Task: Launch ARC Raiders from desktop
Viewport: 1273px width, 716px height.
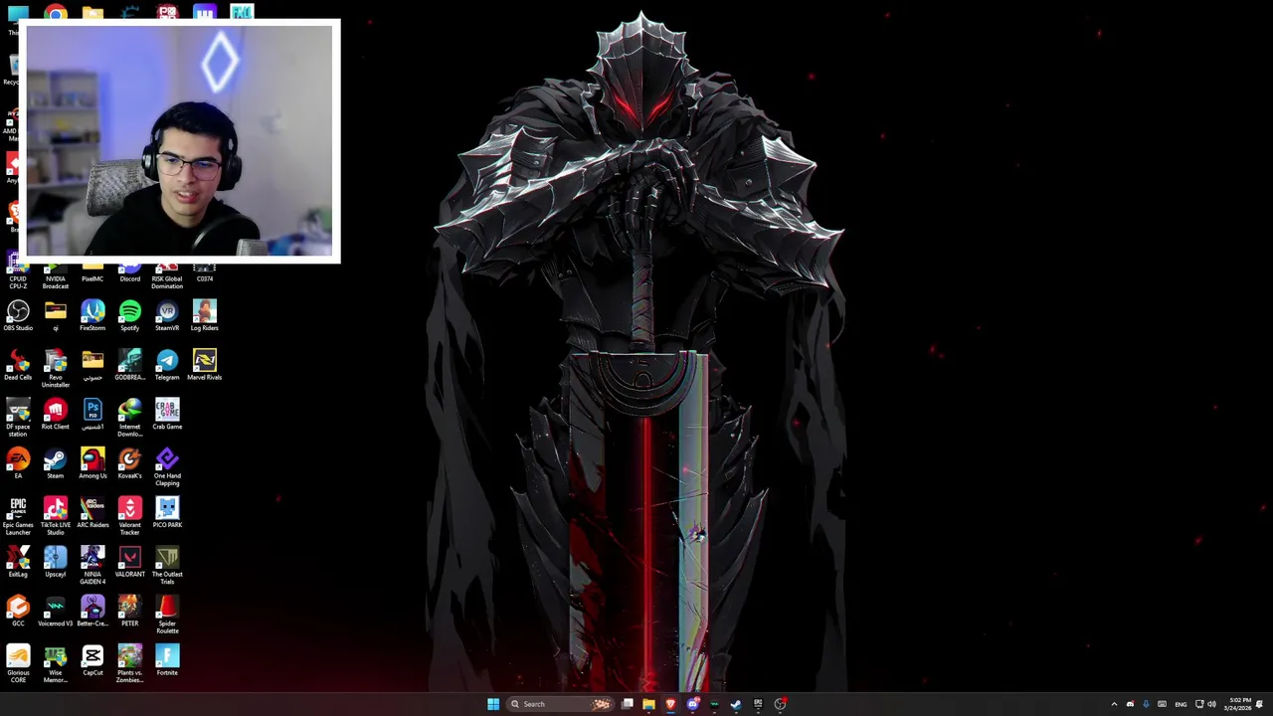Action: (92, 510)
